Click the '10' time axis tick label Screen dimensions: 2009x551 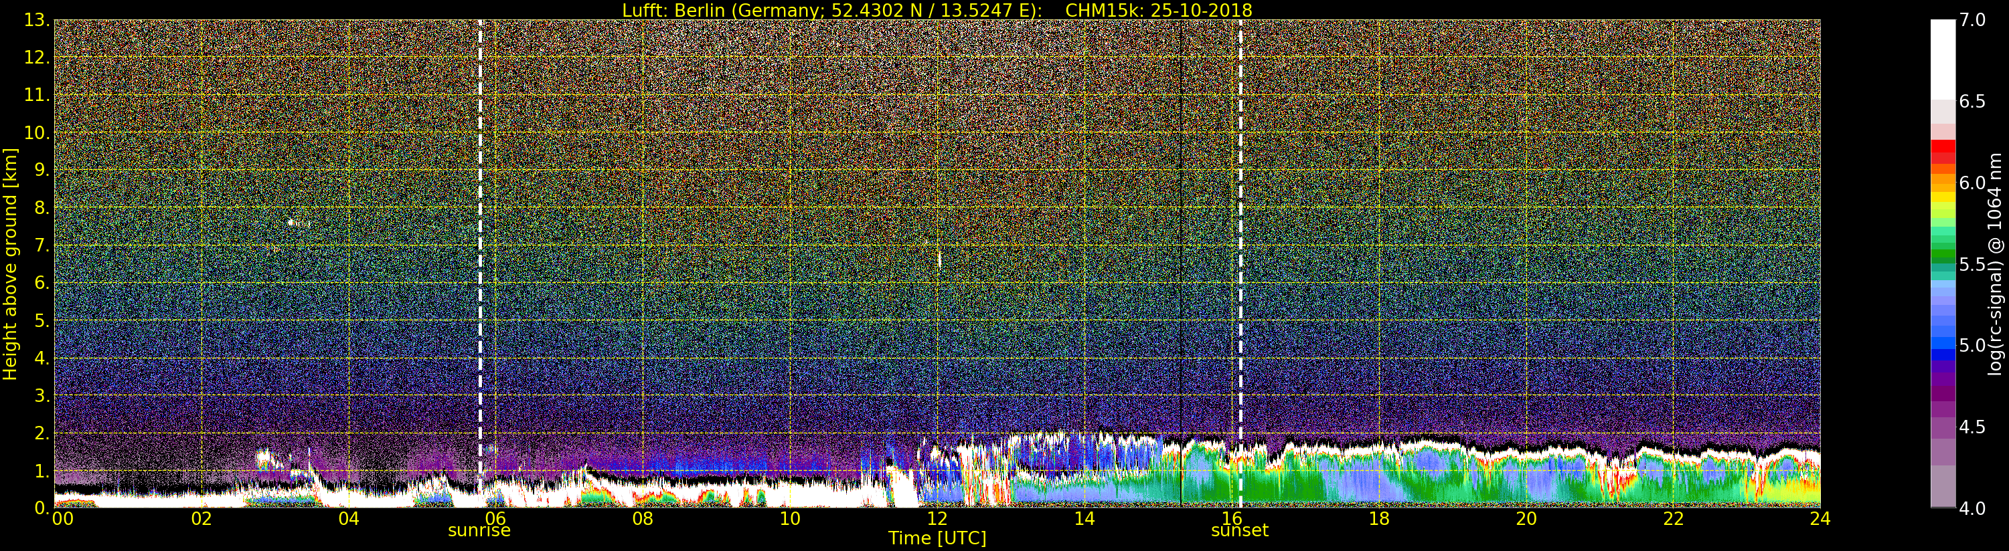(790, 518)
